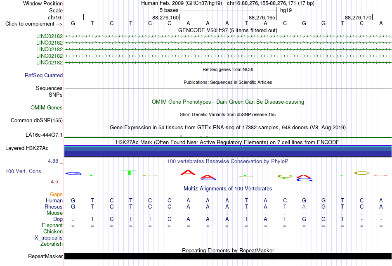The width and height of the screenshot is (392, 266).
Task: Click the orange Gaps label
Action: [56, 195]
